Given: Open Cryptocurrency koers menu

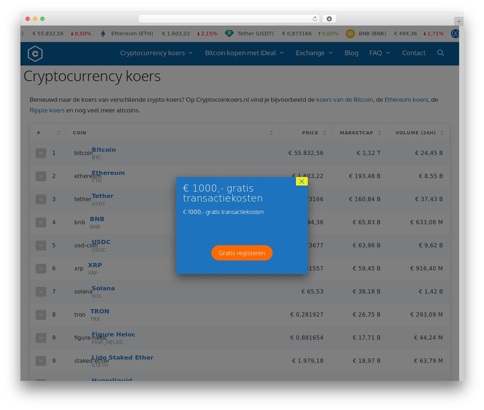Looking at the screenshot, I should click(157, 53).
